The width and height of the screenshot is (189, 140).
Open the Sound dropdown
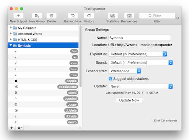(x=141, y=62)
